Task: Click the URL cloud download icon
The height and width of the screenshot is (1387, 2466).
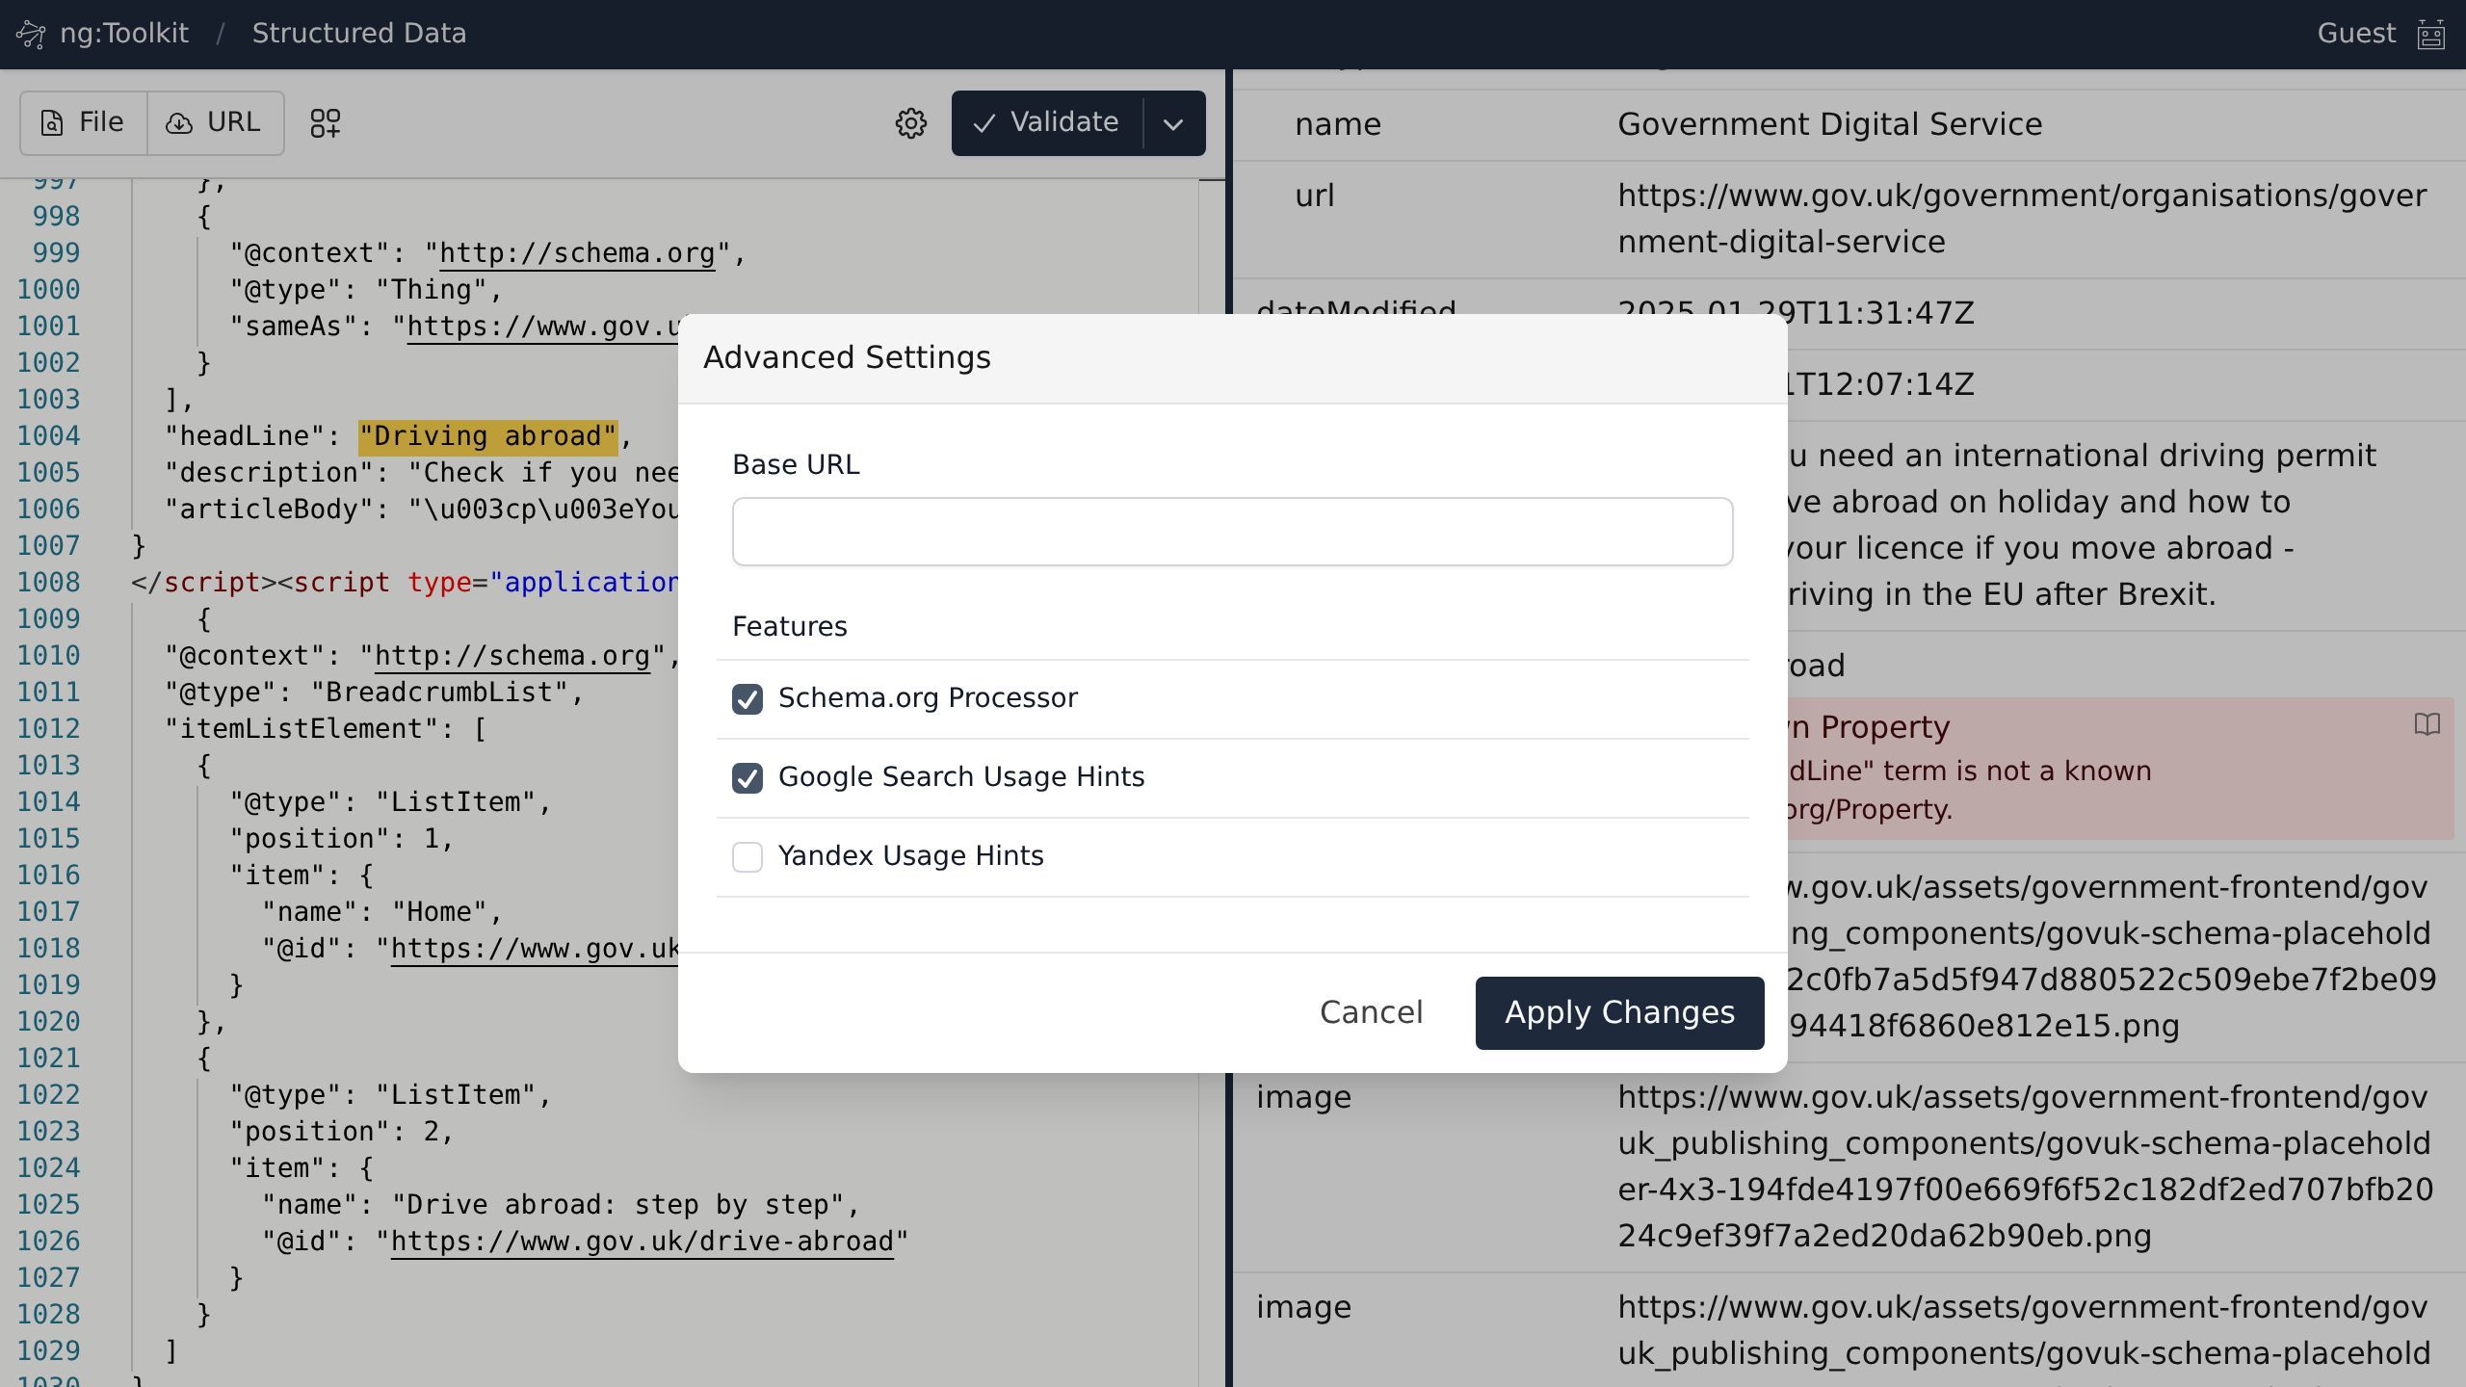Action: click(179, 123)
